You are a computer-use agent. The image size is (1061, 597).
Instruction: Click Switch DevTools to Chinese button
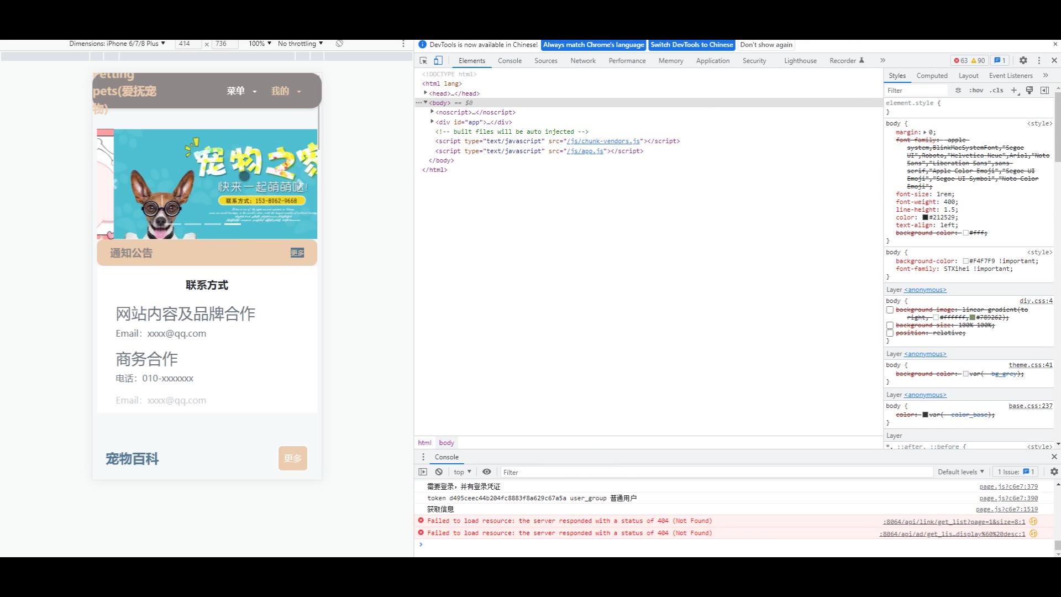point(691,45)
